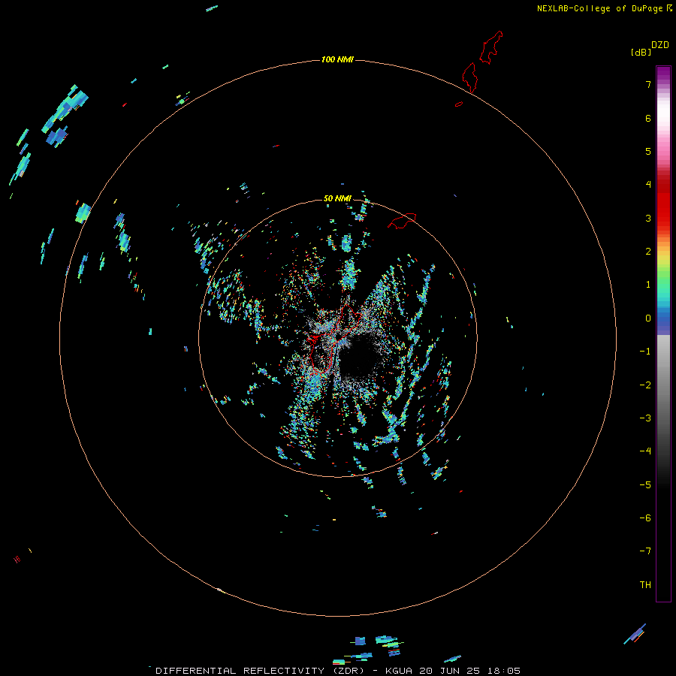The image size is (676, 676).
Task: Click the -3 value on color scale
Action: [x=645, y=418]
